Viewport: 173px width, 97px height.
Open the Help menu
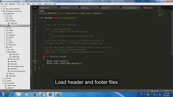[x=55, y=4]
